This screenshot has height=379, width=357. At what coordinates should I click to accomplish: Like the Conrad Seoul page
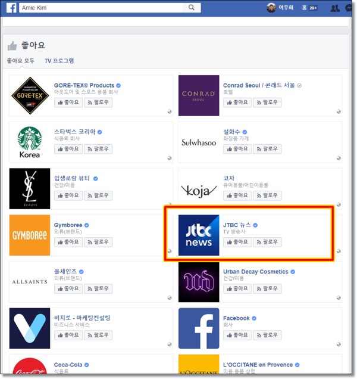click(x=237, y=102)
